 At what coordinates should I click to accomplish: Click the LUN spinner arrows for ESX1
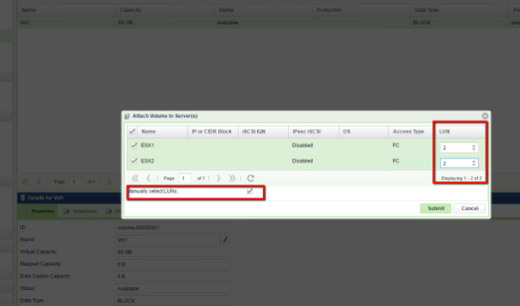click(474, 148)
